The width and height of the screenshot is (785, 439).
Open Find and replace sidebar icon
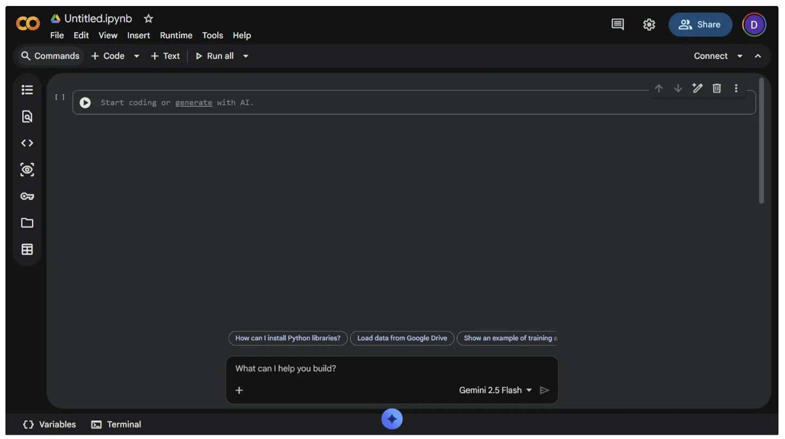click(27, 117)
